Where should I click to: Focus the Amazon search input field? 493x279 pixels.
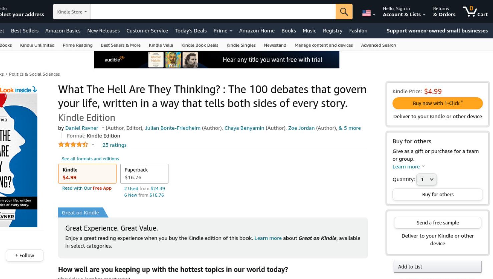coord(213,12)
